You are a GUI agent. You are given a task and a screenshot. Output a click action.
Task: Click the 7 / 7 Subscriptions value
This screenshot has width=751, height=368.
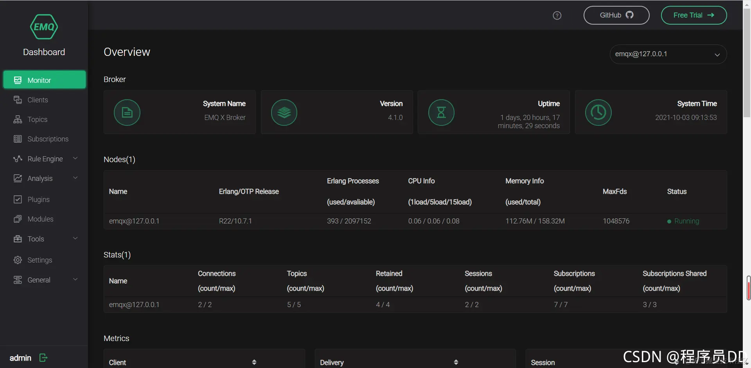tap(561, 305)
